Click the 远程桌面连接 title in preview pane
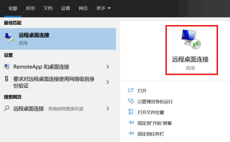The height and width of the screenshot is (142, 230). pos(190,59)
